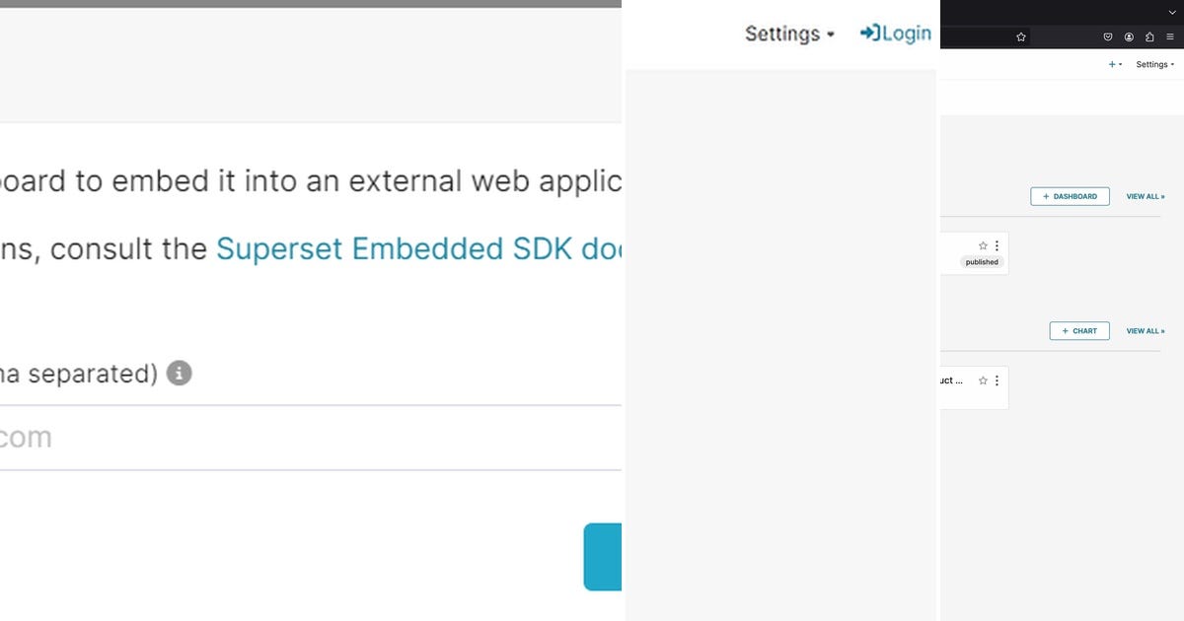Open the kebab menu on the published dashboard card
This screenshot has width=1184, height=621.
997,245
